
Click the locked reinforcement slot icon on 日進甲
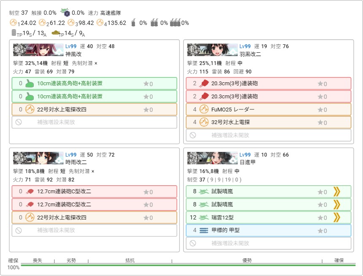click(193, 244)
